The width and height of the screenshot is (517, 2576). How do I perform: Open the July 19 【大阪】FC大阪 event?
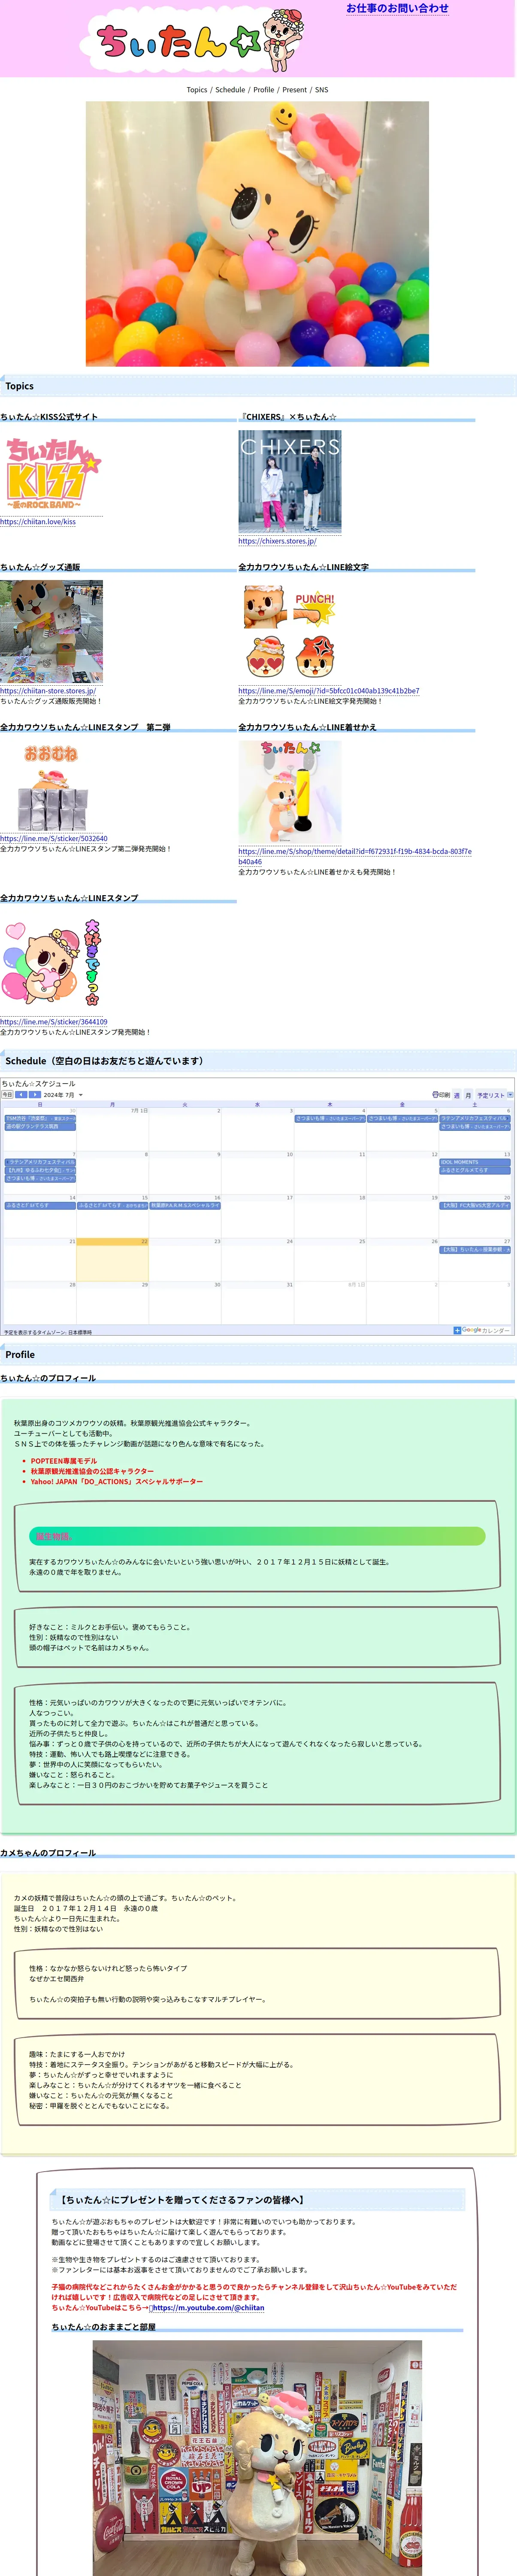[x=475, y=1205]
